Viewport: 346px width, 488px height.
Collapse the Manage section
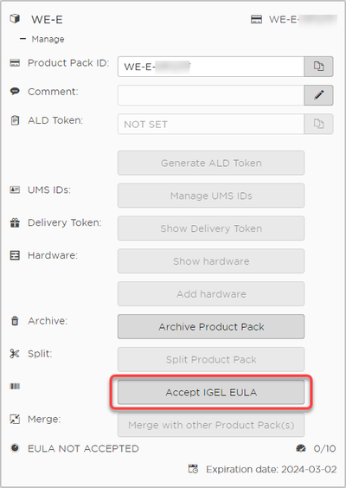point(22,39)
